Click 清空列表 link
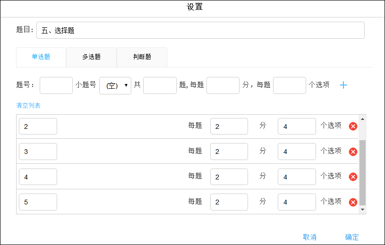The width and height of the screenshot is (385, 245). coord(28,105)
